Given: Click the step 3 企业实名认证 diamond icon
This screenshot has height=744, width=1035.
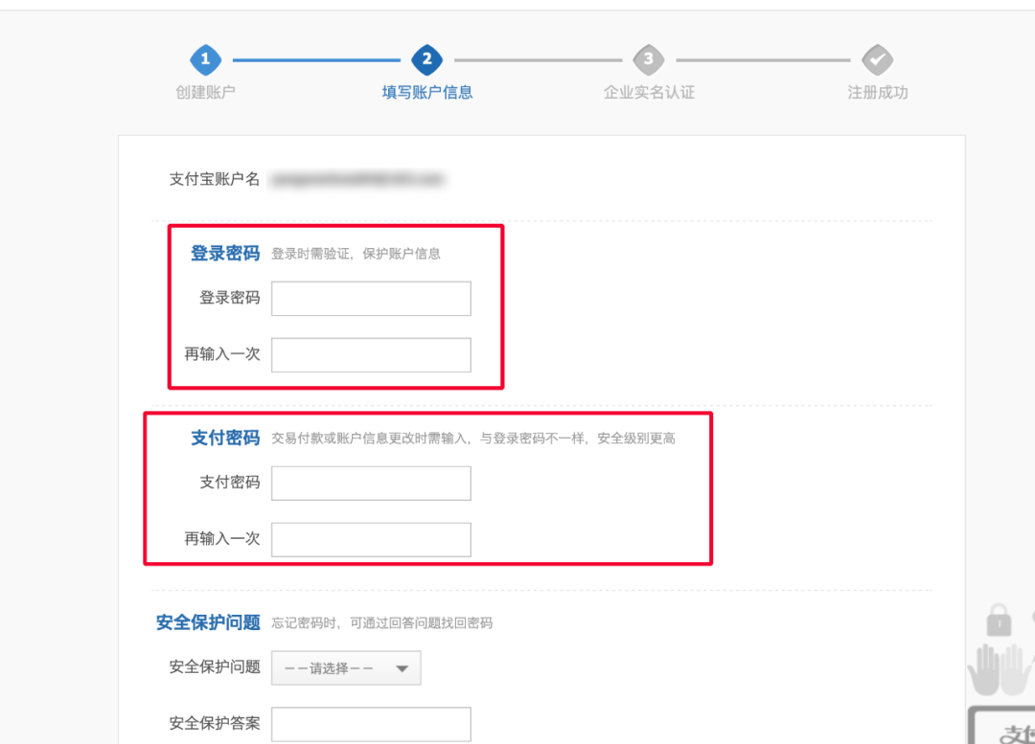Looking at the screenshot, I should [x=648, y=58].
